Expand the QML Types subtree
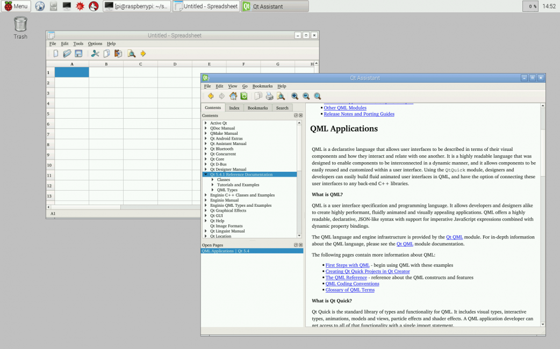Screen dimensions: 560x349 point(213,190)
